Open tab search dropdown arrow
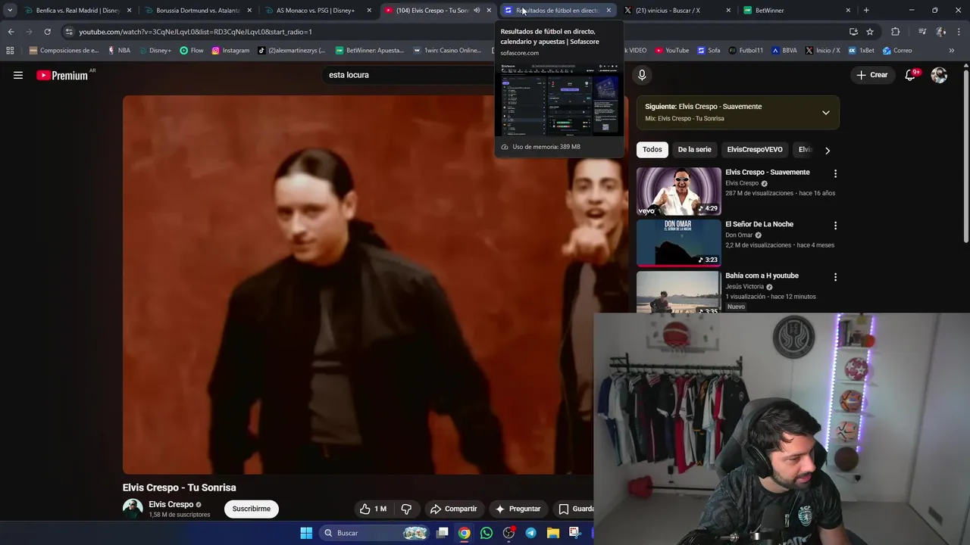The height and width of the screenshot is (545, 970). pos(10,10)
